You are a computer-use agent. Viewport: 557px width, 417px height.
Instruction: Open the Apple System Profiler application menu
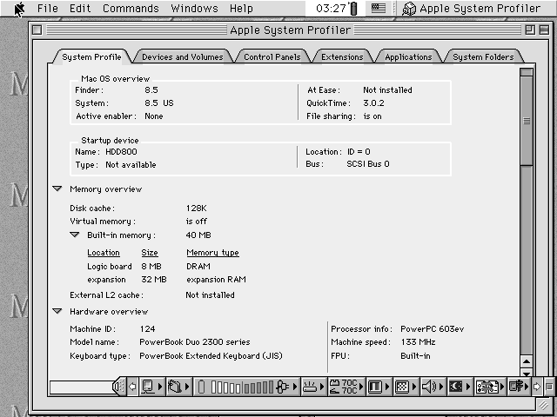[x=472, y=8]
